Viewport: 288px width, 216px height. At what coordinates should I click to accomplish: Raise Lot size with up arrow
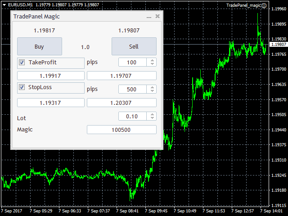point(153,114)
